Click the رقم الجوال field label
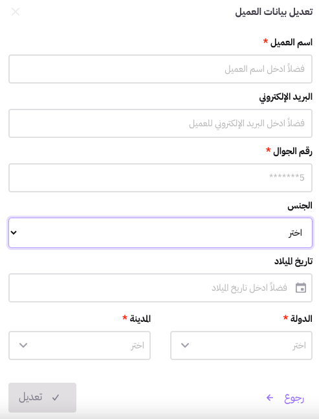This screenshot has width=319, height=419. 292,152
